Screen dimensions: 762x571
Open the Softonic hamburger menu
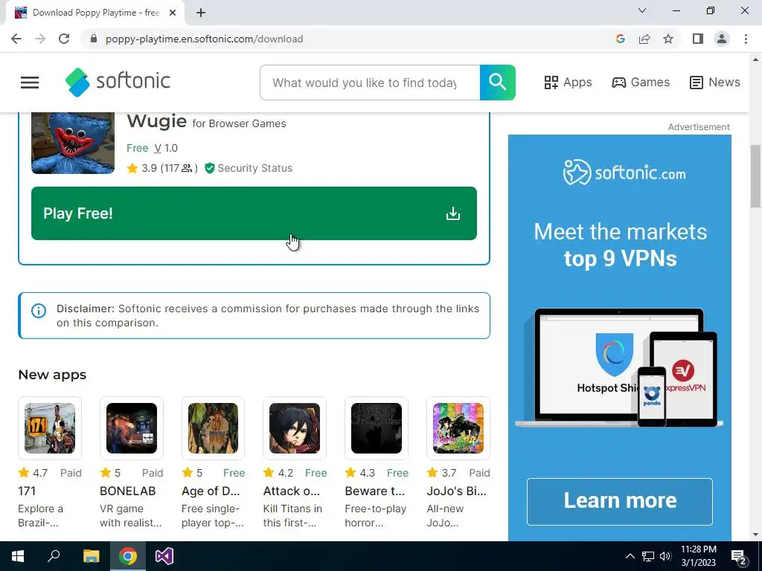coord(30,83)
